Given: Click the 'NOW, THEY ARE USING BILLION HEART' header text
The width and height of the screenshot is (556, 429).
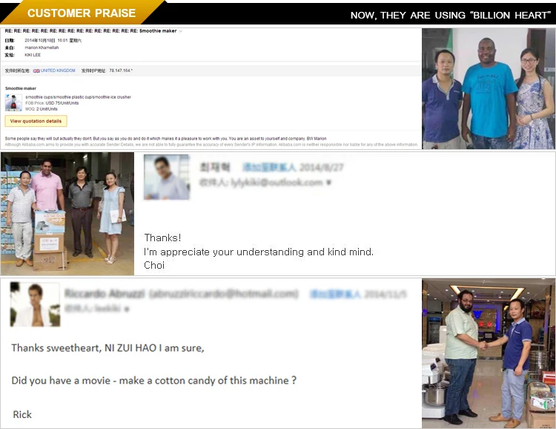Looking at the screenshot, I should click(450, 16).
